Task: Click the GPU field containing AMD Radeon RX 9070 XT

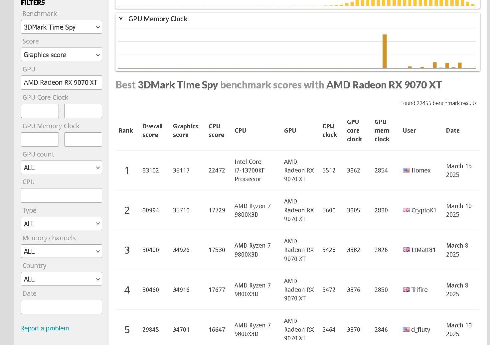Action: tap(62, 82)
